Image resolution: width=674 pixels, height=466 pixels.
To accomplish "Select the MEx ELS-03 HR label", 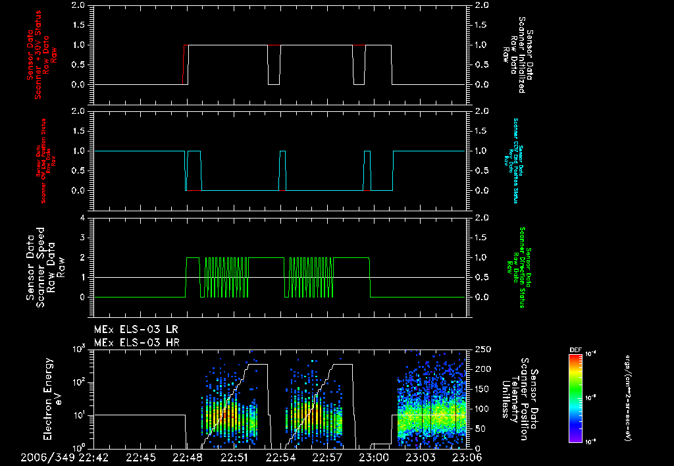I will coord(137,343).
